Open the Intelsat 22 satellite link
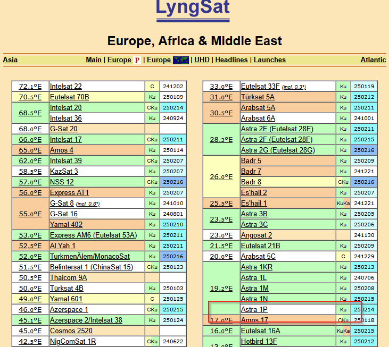 (x=66, y=87)
